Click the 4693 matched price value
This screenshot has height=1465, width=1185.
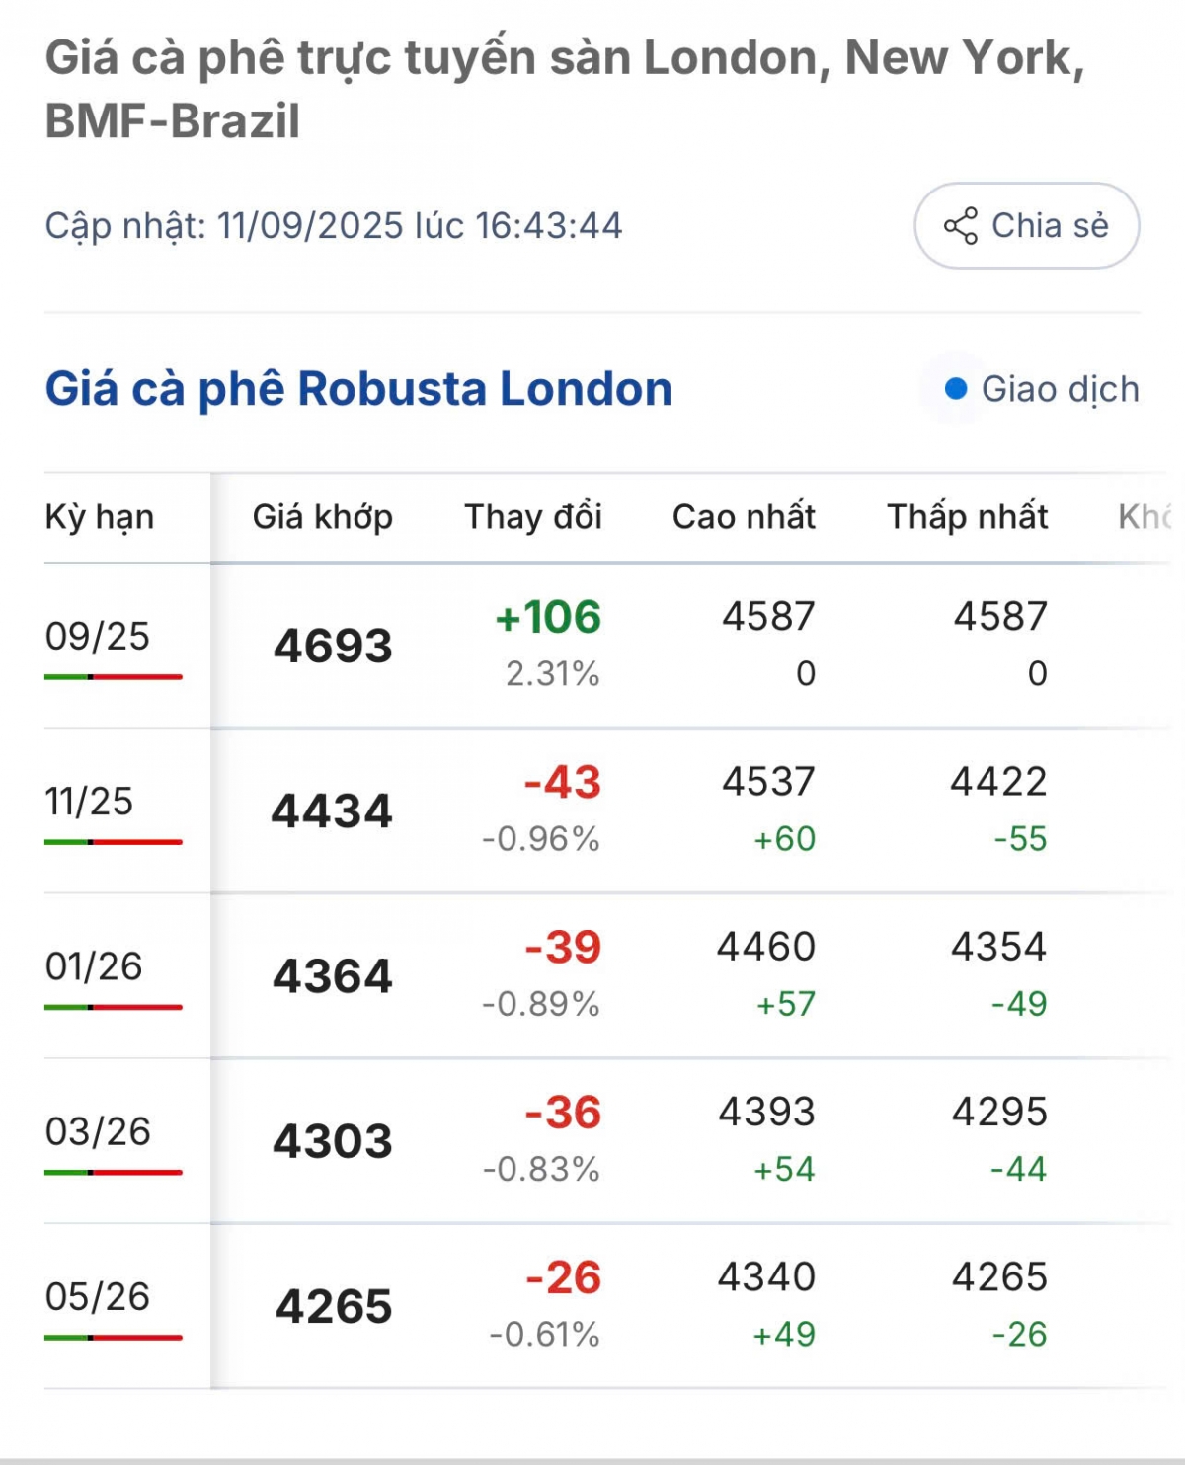pyautogui.click(x=333, y=647)
